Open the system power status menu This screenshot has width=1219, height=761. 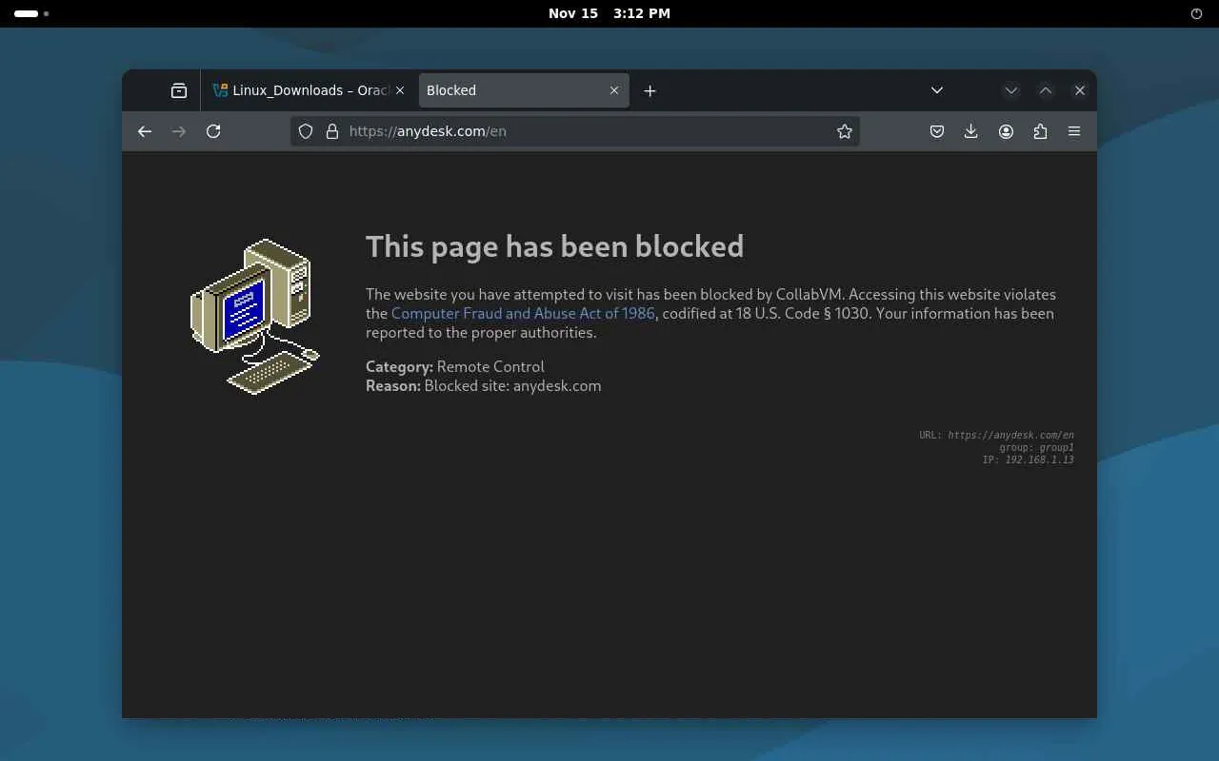coord(1197,13)
